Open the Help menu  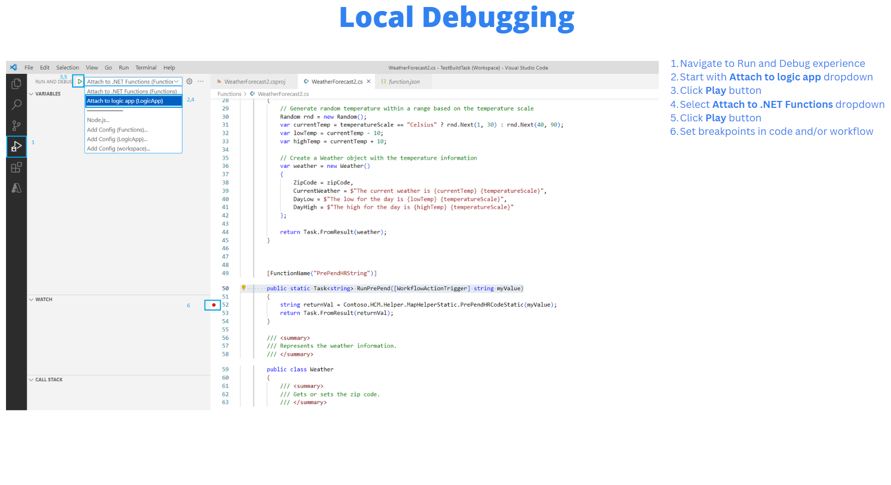169,67
